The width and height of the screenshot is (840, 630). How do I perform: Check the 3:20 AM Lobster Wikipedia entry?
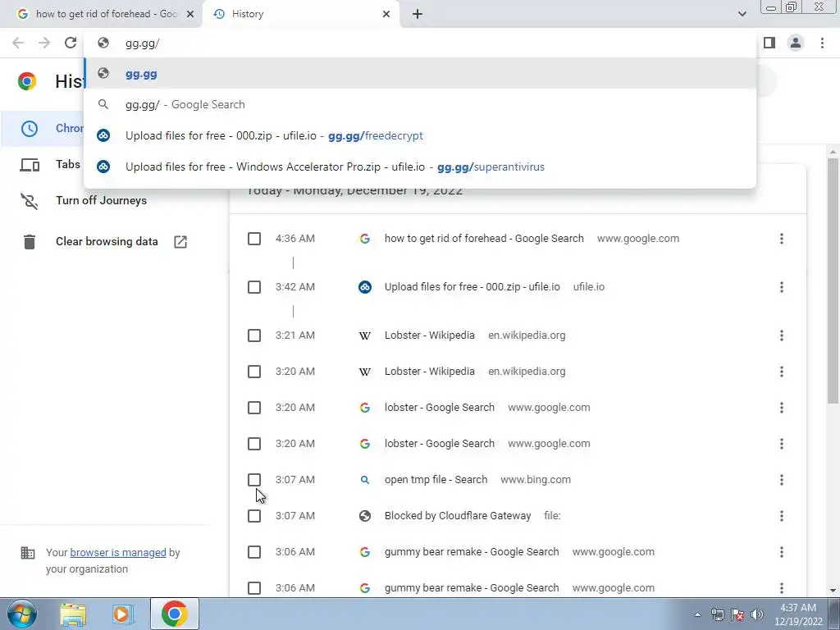tap(254, 372)
